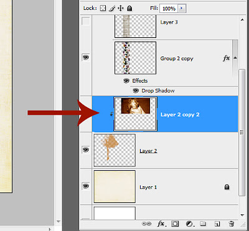Click the lock icon on Layer 1
This screenshot has width=249, height=231.
[x=227, y=187]
